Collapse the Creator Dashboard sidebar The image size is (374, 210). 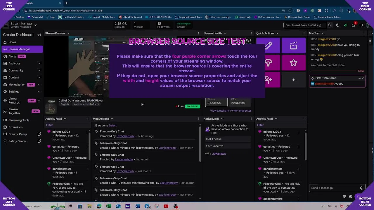click(39, 35)
